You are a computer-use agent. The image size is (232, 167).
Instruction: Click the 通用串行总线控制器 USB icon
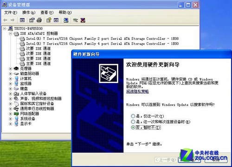(16, 109)
